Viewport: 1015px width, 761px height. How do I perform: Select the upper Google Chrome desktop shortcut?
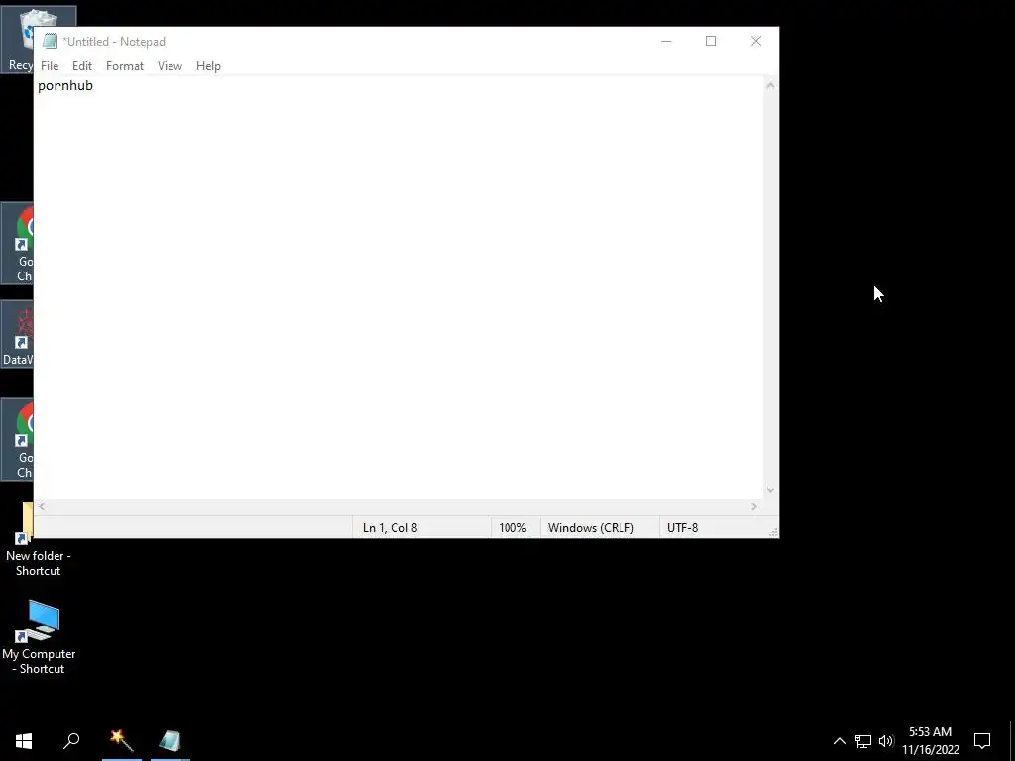tap(18, 244)
